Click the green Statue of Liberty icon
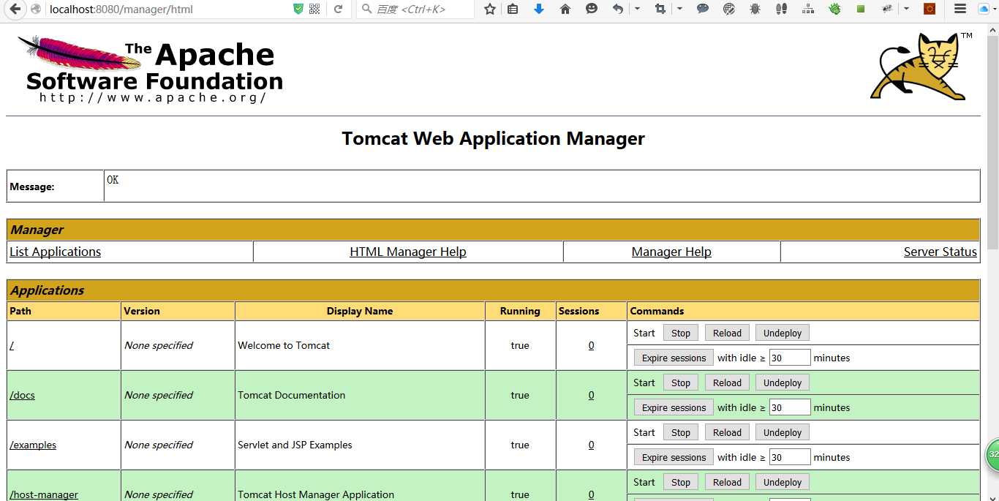Image resolution: width=999 pixels, height=501 pixels. point(834,9)
